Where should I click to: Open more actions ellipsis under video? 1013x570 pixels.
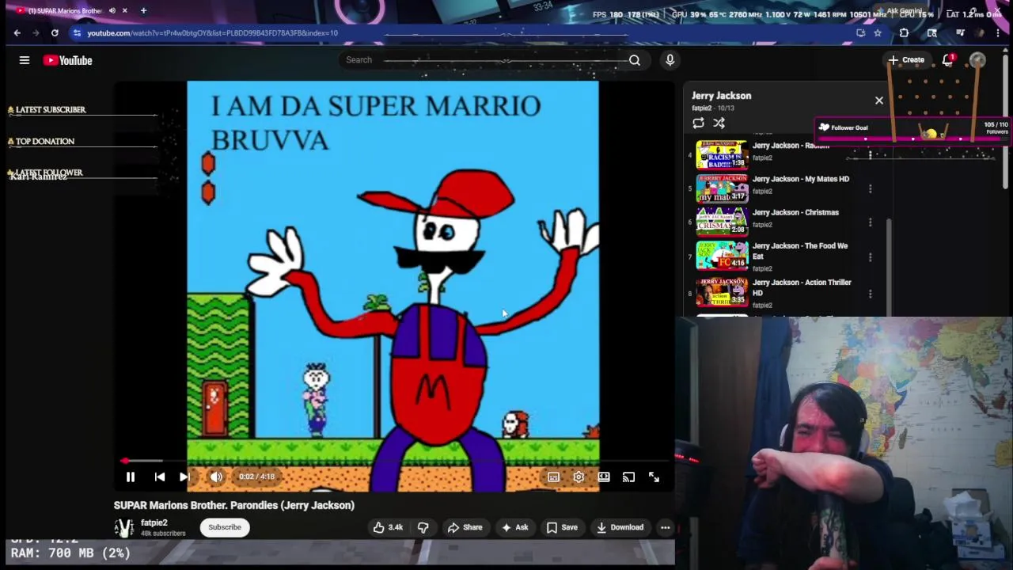tap(665, 527)
